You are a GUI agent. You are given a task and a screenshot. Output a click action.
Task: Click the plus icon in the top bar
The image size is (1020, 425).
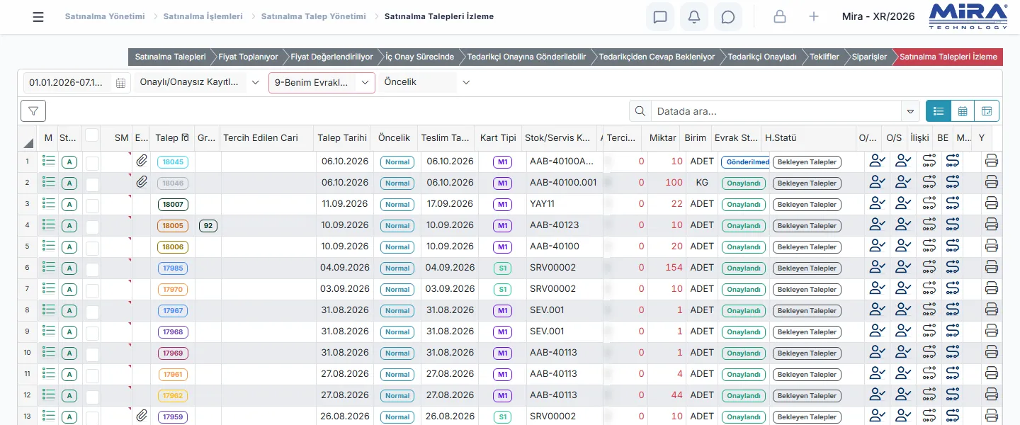pyautogui.click(x=814, y=17)
